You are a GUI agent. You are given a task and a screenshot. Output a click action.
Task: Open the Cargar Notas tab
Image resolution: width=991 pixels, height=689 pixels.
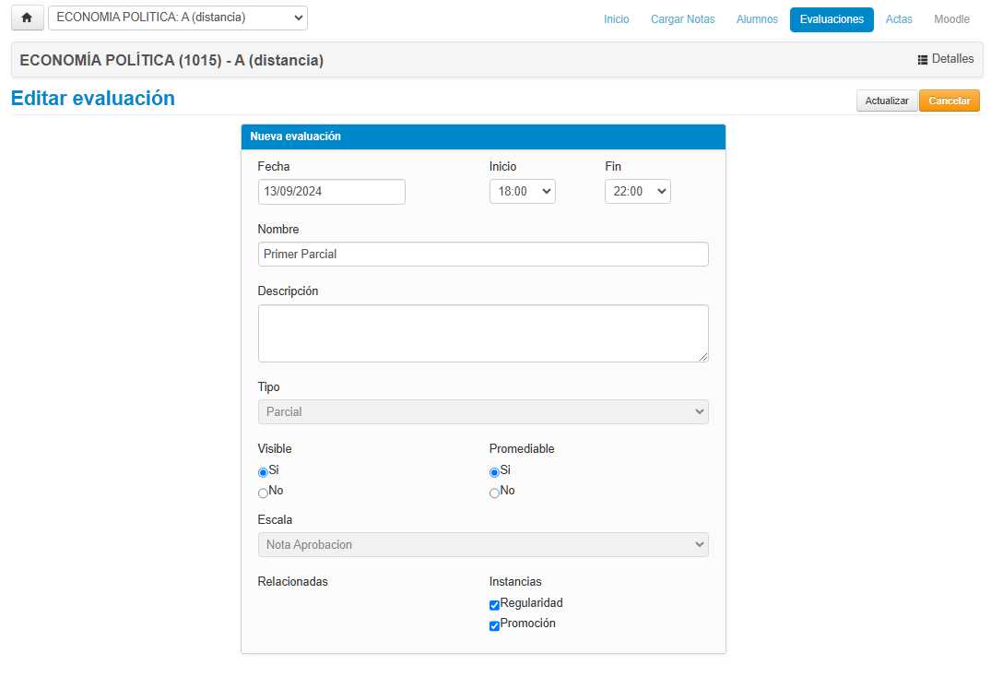coord(682,19)
